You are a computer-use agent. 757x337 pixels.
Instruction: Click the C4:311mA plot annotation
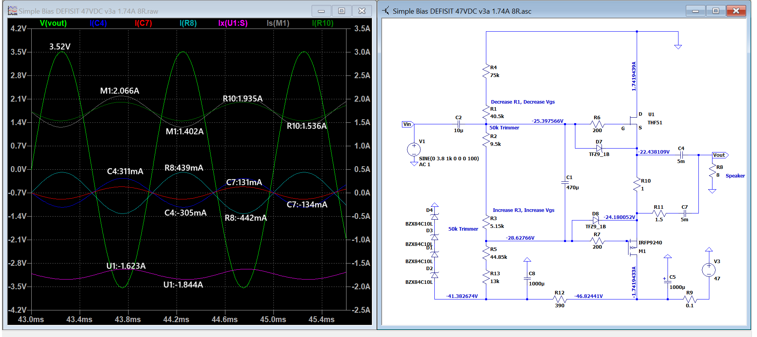125,171
